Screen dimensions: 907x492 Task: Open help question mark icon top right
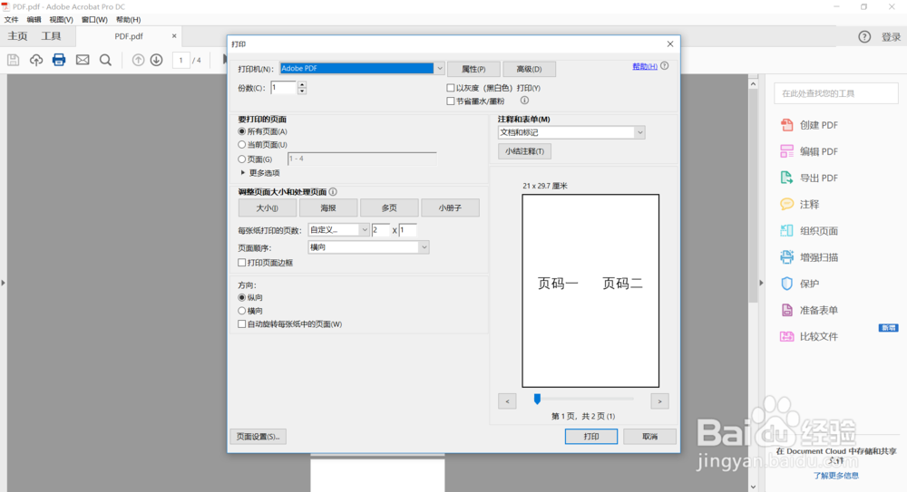click(864, 36)
